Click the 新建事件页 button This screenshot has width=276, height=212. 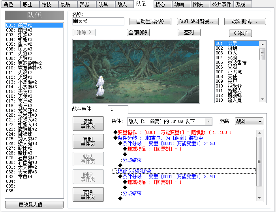88,124
